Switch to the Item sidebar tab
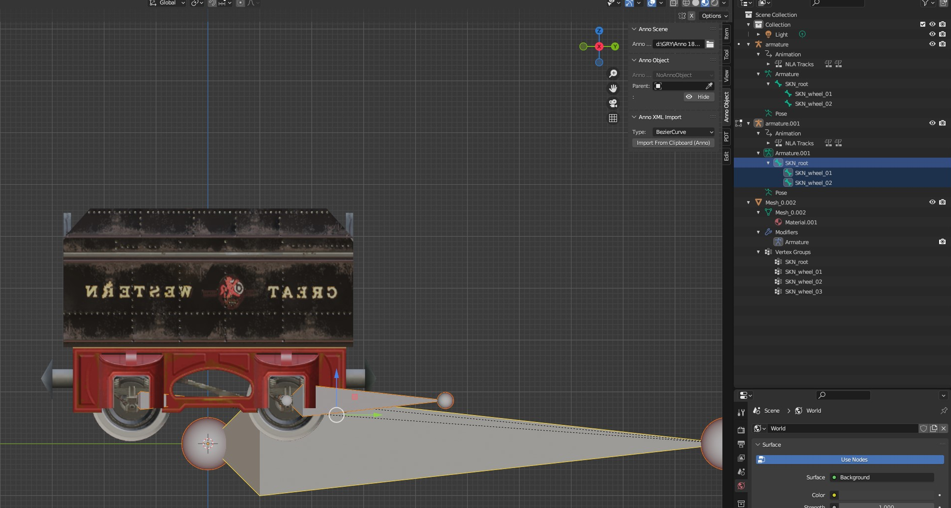 pos(726,33)
